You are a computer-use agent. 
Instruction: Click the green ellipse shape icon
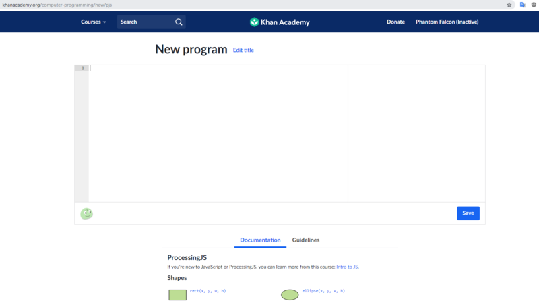[290, 294]
